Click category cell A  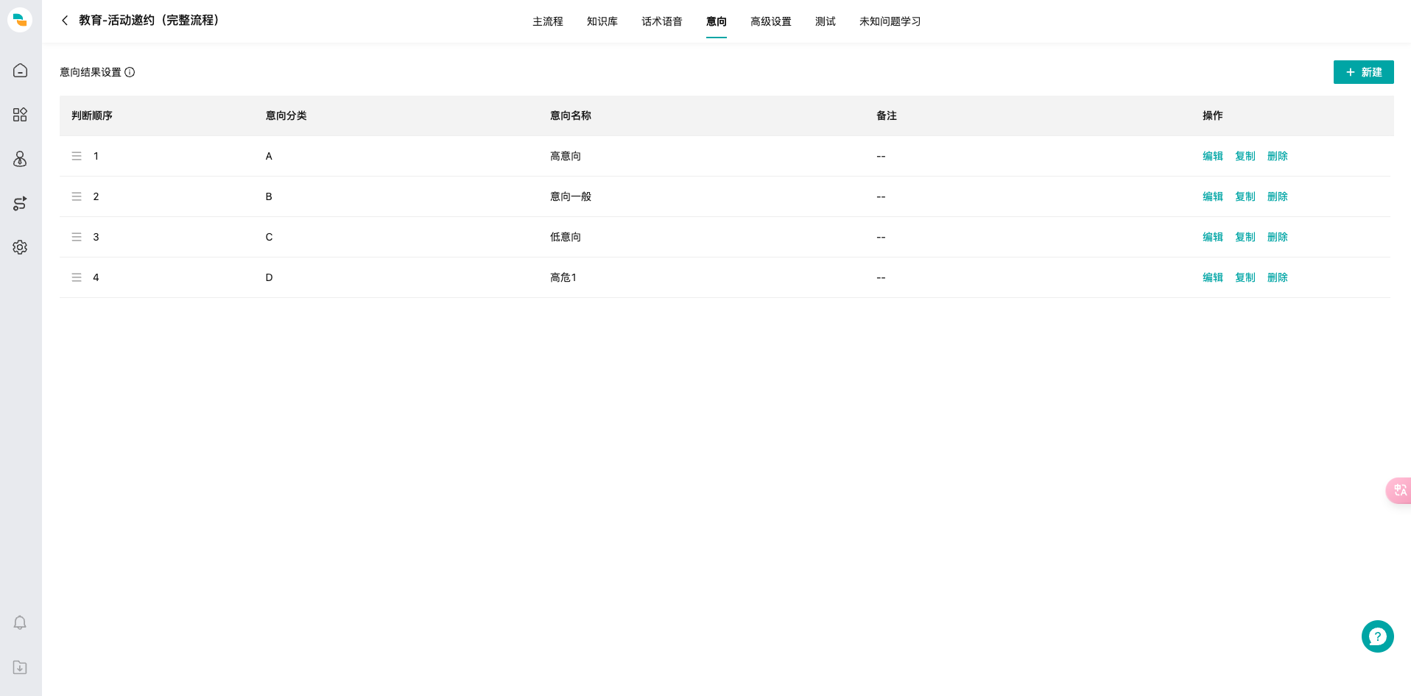(269, 156)
